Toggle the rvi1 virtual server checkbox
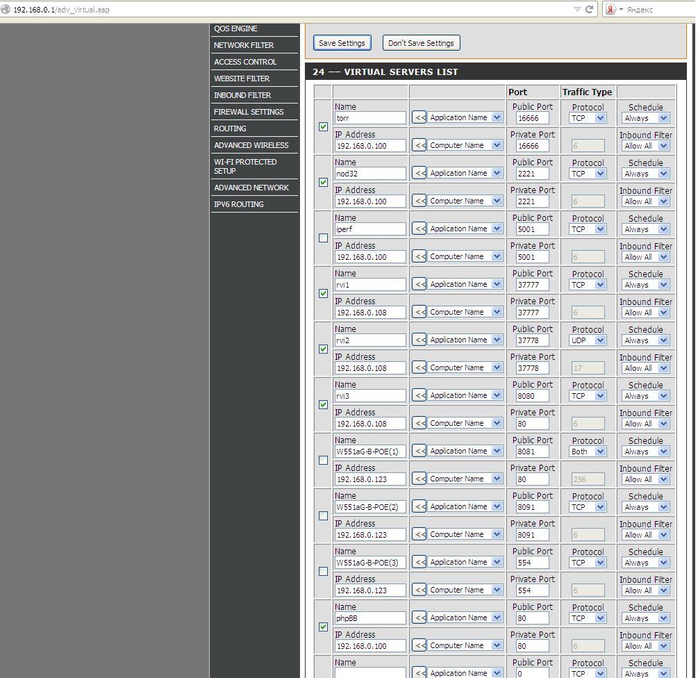 click(324, 294)
